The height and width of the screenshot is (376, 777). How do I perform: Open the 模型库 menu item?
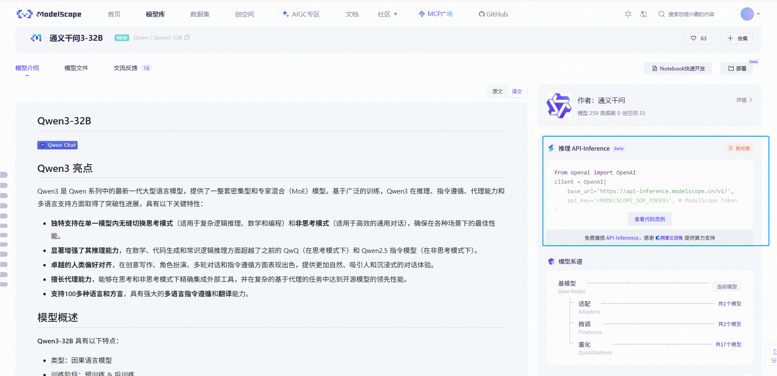point(155,14)
